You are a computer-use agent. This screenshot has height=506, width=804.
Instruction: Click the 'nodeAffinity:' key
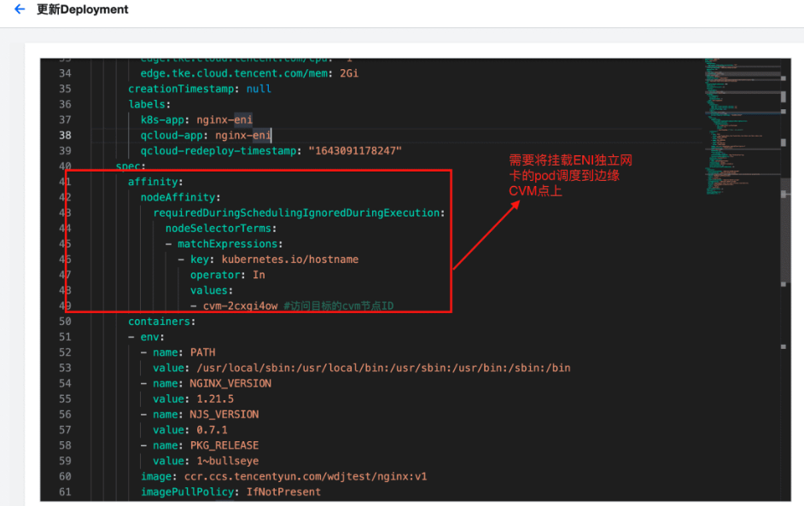click(x=180, y=197)
